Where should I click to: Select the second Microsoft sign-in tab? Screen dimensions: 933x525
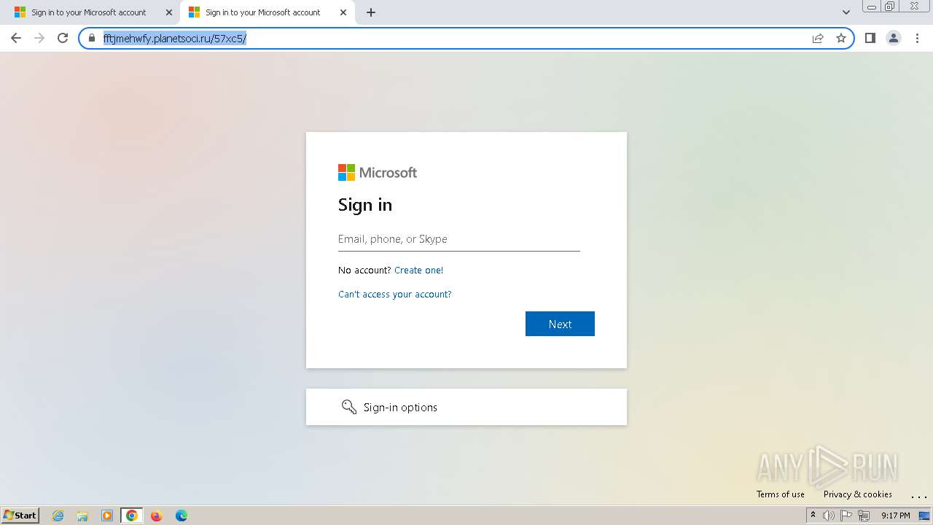(x=262, y=12)
